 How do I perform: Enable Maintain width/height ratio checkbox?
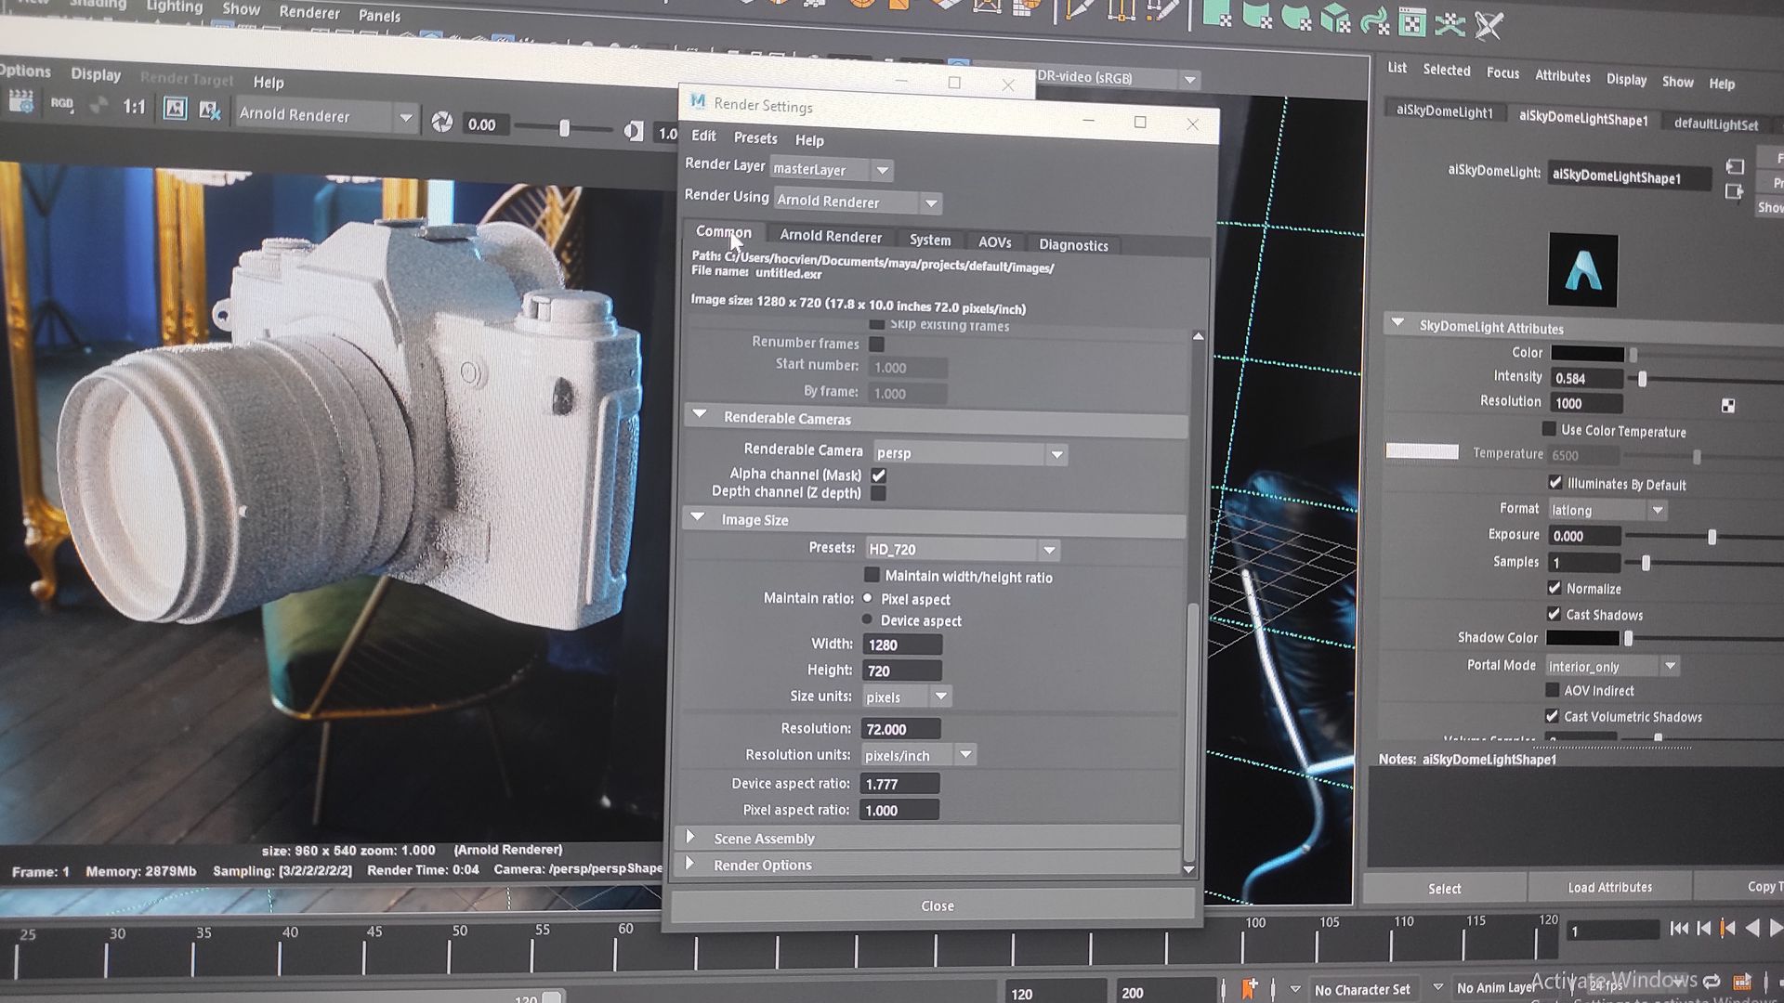(x=872, y=575)
